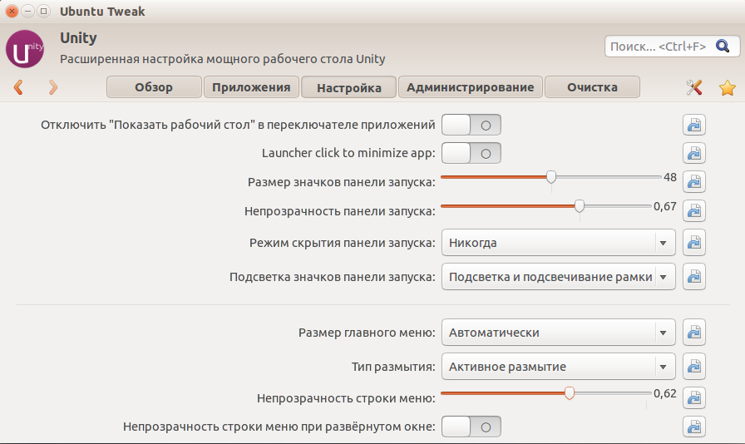Reset the launcher opacity setting
Image resolution: width=745 pixels, height=444 pixels.
[x=693, y=211]
